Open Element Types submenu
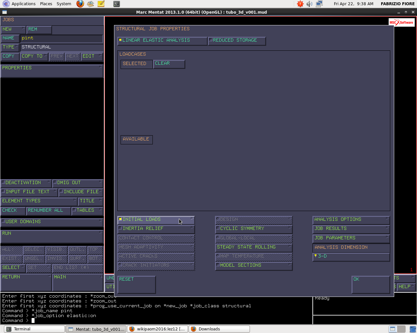The width and height of the screenshot is (417, 333). 39,201
